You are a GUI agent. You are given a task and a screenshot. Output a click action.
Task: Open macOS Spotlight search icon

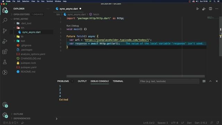[x=214, y=1]
